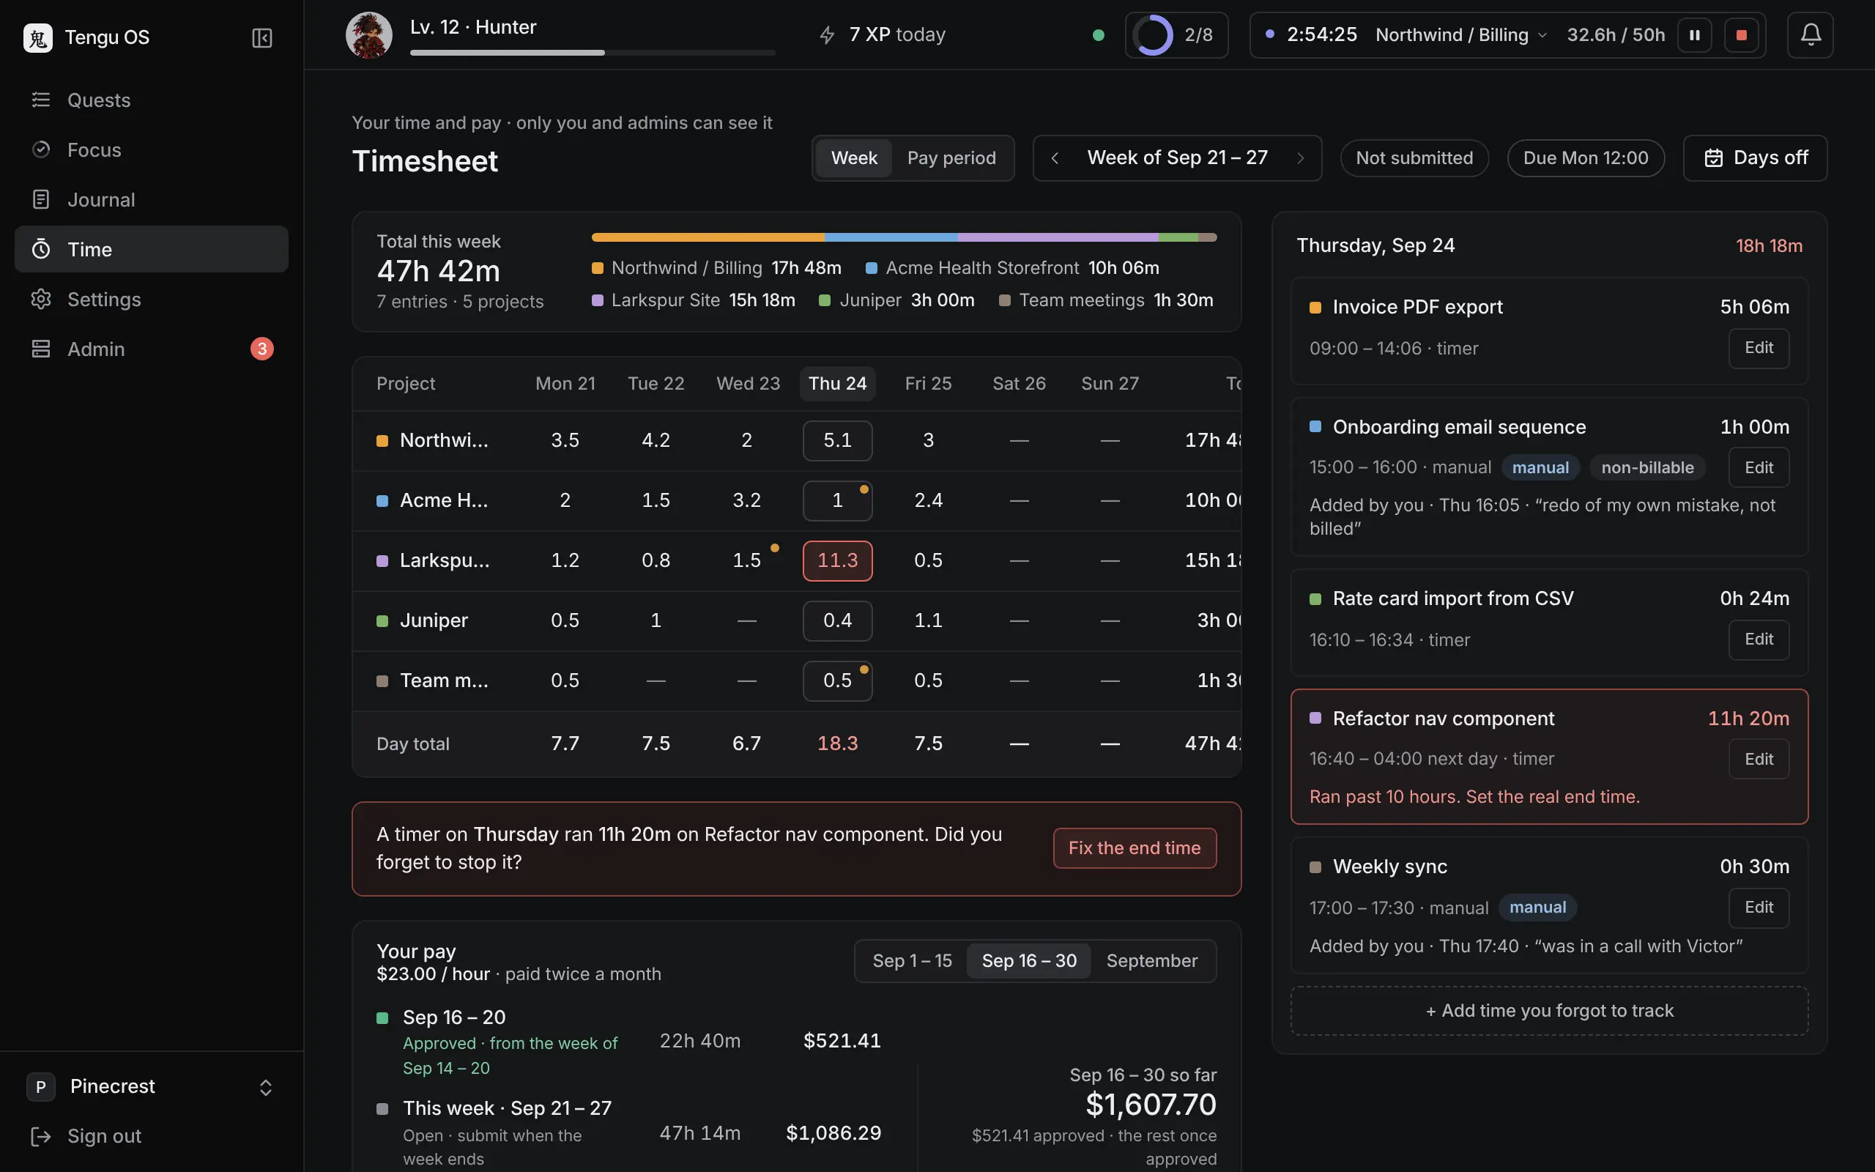Viewport: 1875px width, 1172px height.
Task: Open the Admin page icon
Action: click(x=41, y=349)
